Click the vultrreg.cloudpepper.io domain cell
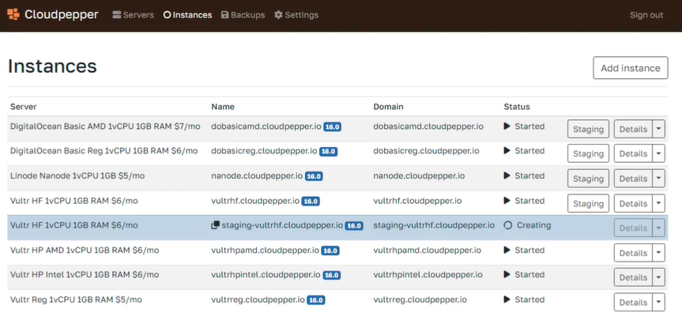Screen dimensions: 682x328 (x=420, y=300)
